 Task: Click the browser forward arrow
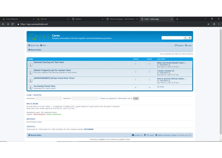8,24
